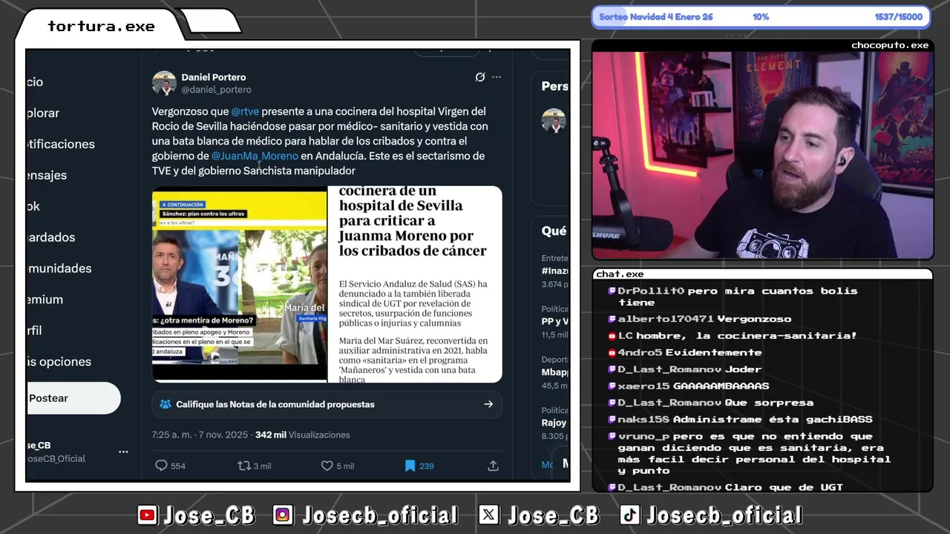Image resolution: width=950 pixels, height=534 pixels.
Task: Click the Grok circle icon beside tweet menu
Action: coord(480,77)
